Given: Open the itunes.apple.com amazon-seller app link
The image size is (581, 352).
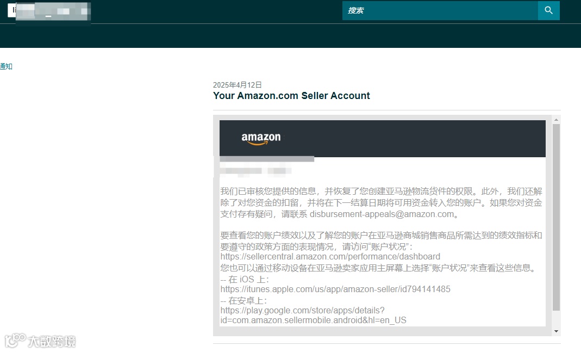Looking at the screenshot, I should [335, 289].
